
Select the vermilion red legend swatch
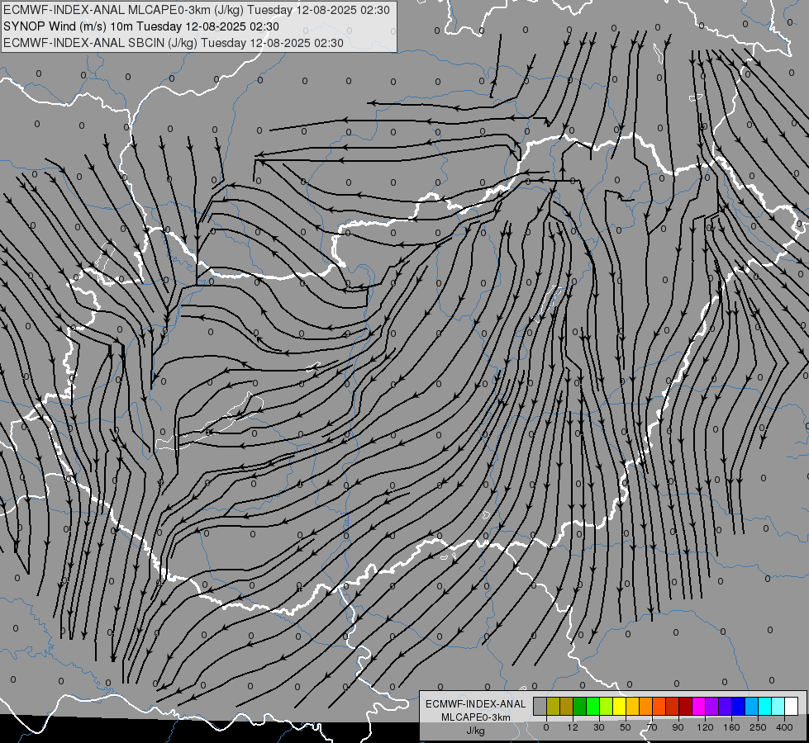[673, 706]
